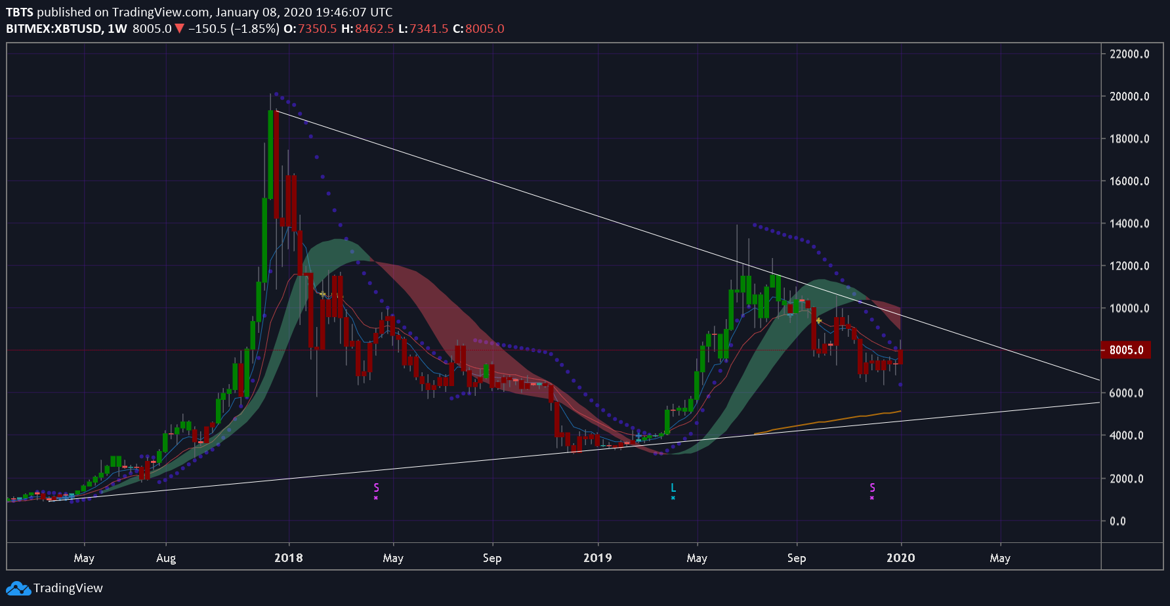Click the 2019 time axis label
Viewport: 1170px width, 606px height.
click(598, 558)
